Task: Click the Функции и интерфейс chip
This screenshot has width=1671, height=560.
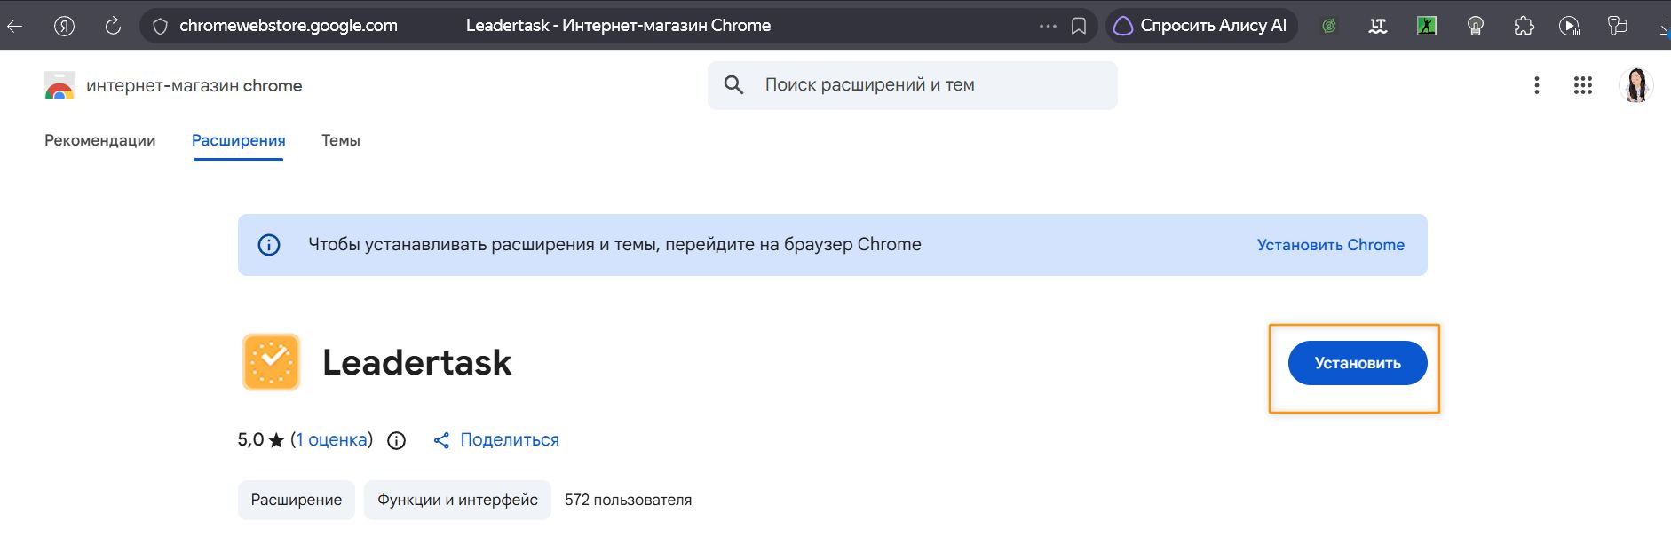Action: coord(457,500)
